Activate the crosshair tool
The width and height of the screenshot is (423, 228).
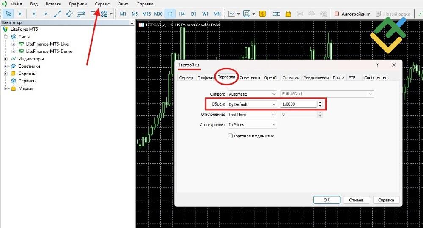[20, 14]
